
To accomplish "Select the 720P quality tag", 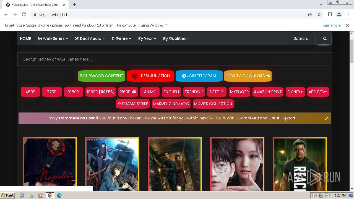I will 52,92.
